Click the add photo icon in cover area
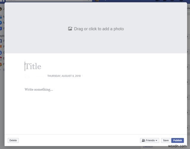The width and height of the screenshot is (190, 149). pos(70,29)
